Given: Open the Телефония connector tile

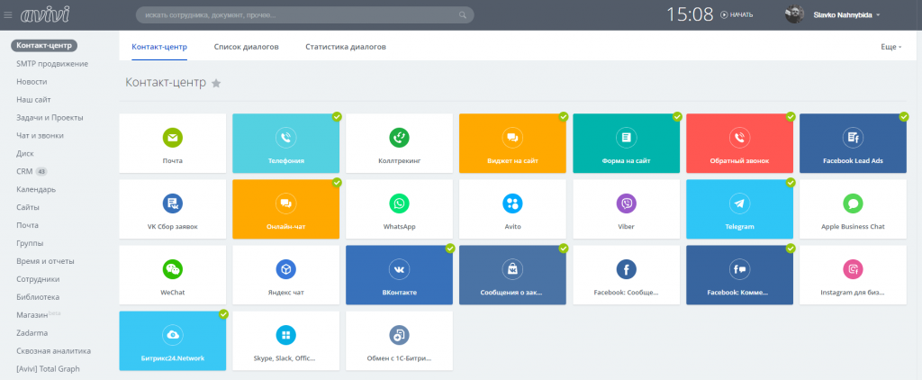Looking at the screenshot, I should tap(285, 143).
